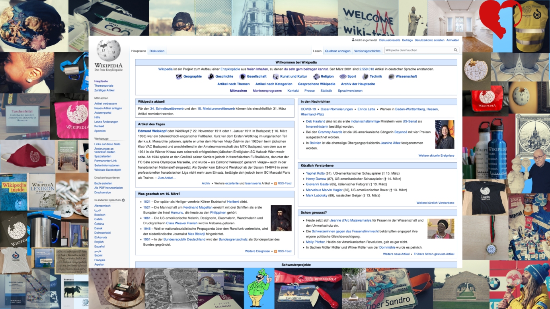
Task: Click the Mentorenprogramm link
Action: 267,91
